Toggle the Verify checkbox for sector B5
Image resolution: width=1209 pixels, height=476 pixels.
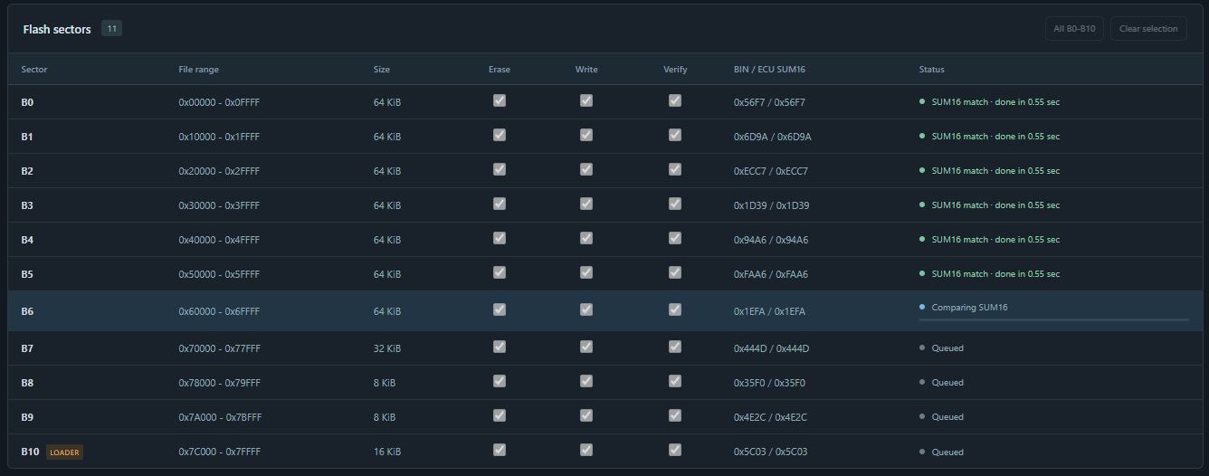coord(675,272)
